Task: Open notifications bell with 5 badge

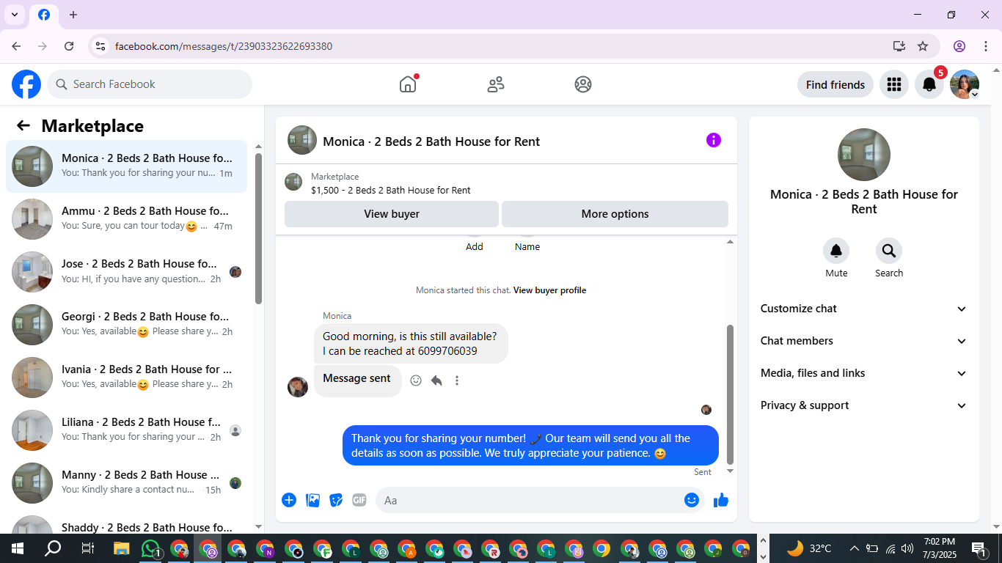Action: click(x=929, y=84)
